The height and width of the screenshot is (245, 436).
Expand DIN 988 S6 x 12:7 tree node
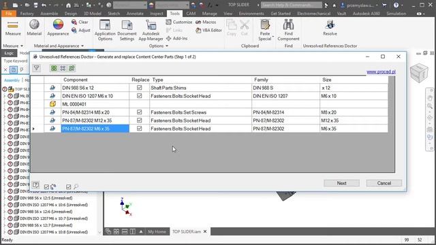tap(4, 225)
